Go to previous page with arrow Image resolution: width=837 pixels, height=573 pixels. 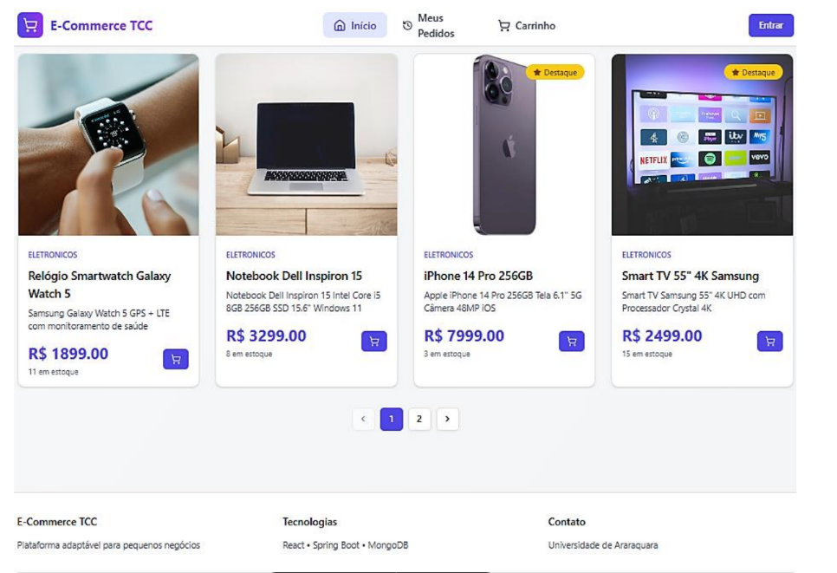(363, 420)
